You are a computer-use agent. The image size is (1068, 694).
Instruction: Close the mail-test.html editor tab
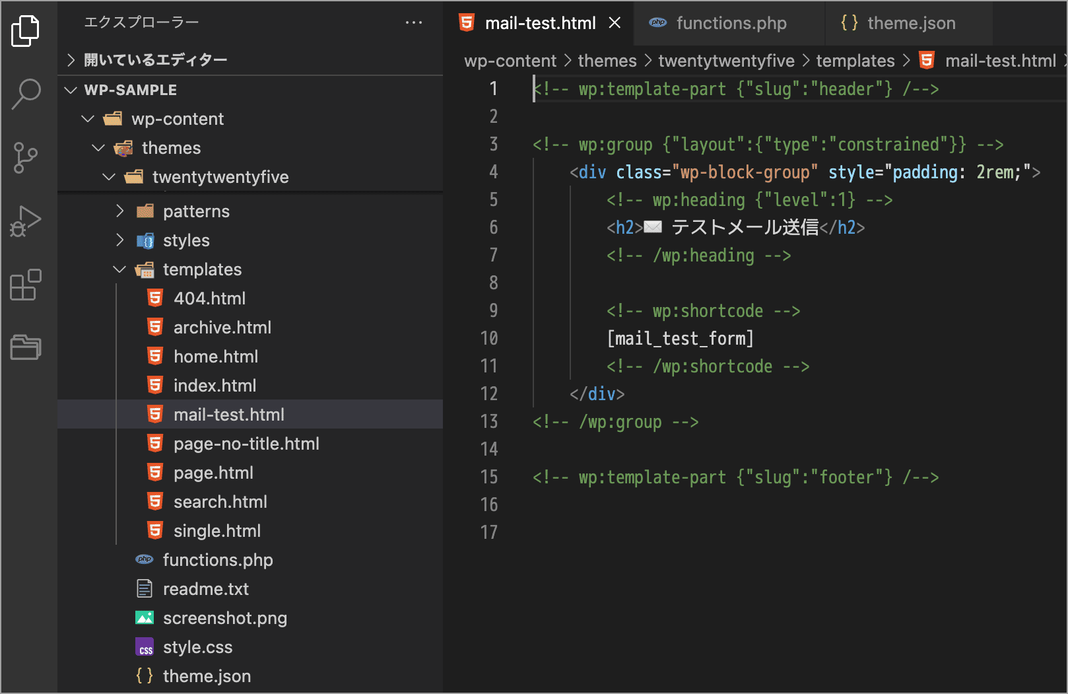(615, 23)
